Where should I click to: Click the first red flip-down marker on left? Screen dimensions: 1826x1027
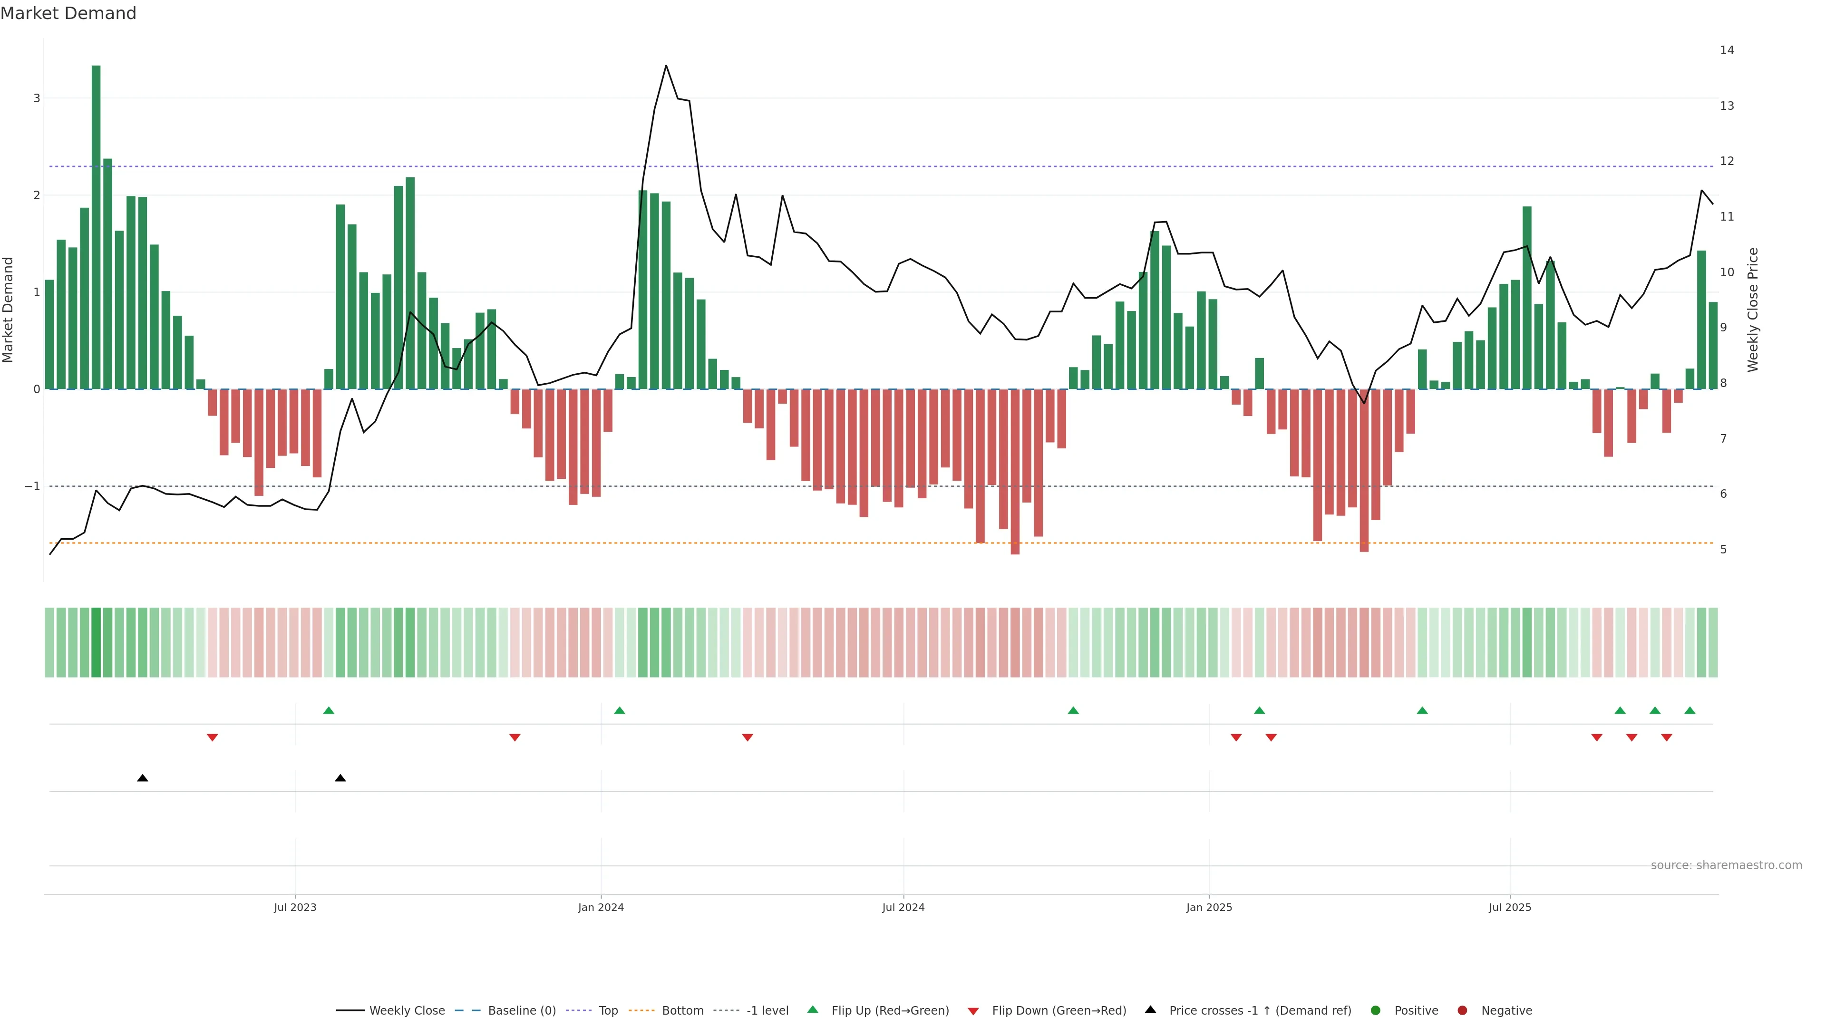(212, 738)
